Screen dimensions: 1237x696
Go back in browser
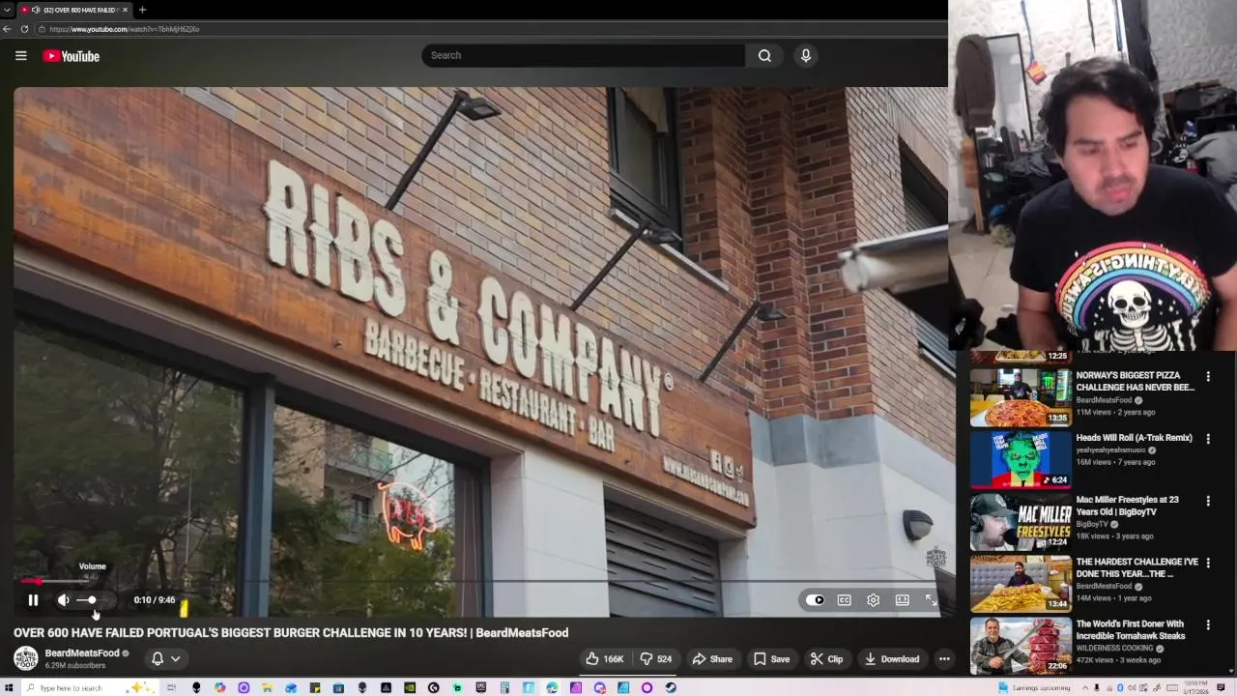(x=7, y=29)
